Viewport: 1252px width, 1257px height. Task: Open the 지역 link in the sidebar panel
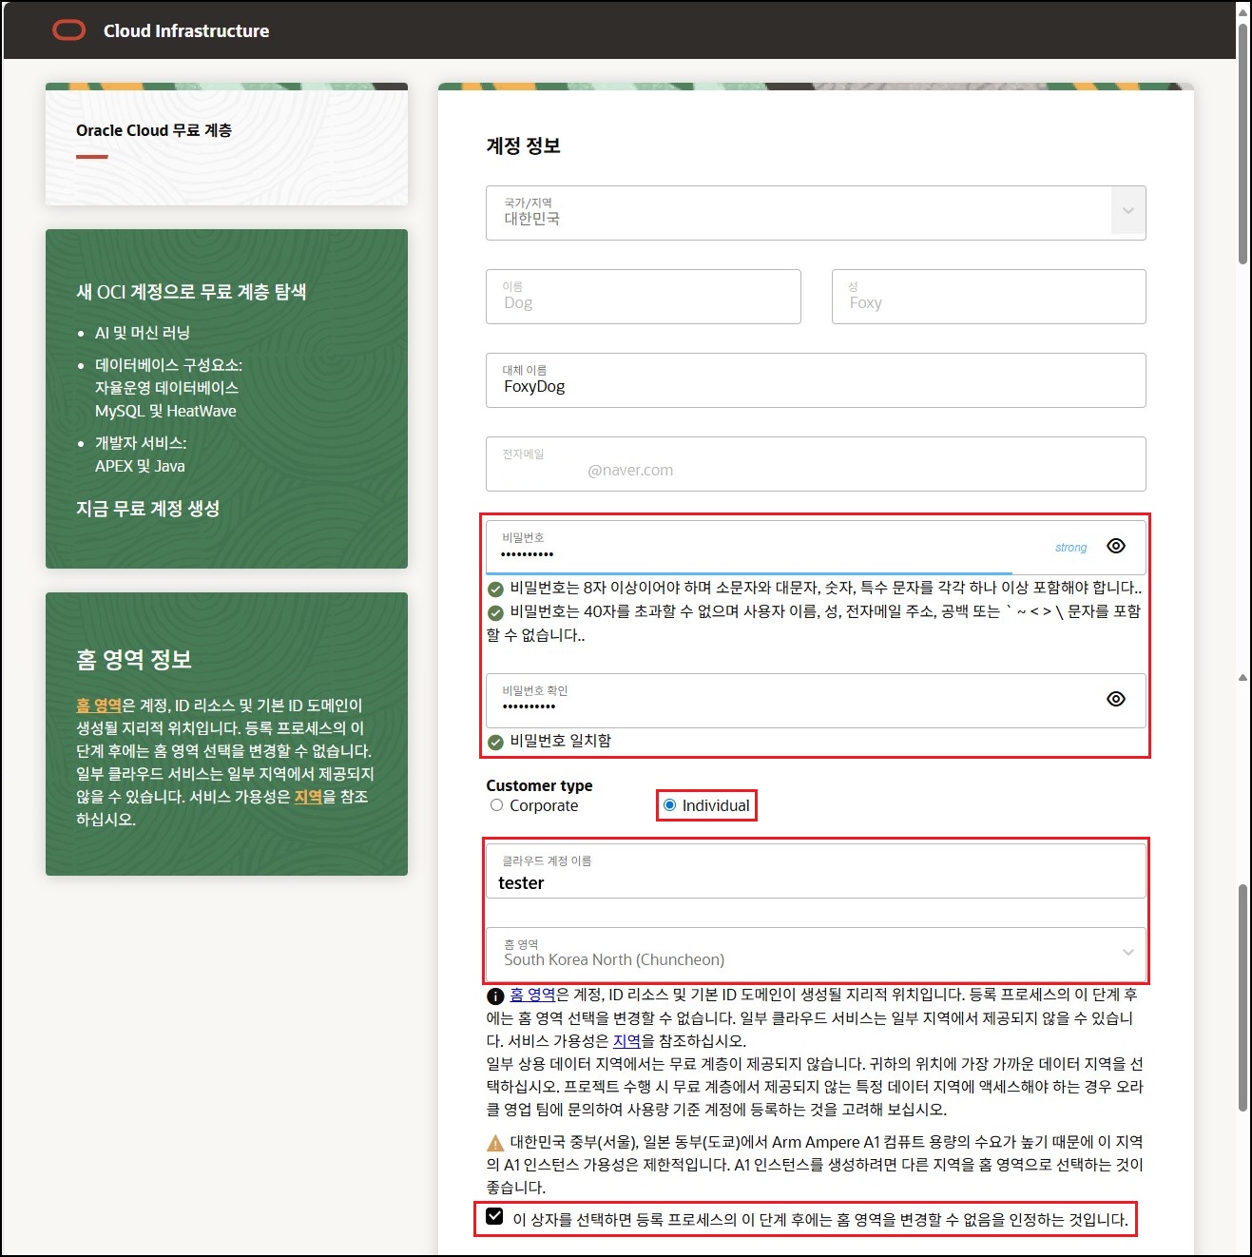pyautogui.click(x=308, y=797)
